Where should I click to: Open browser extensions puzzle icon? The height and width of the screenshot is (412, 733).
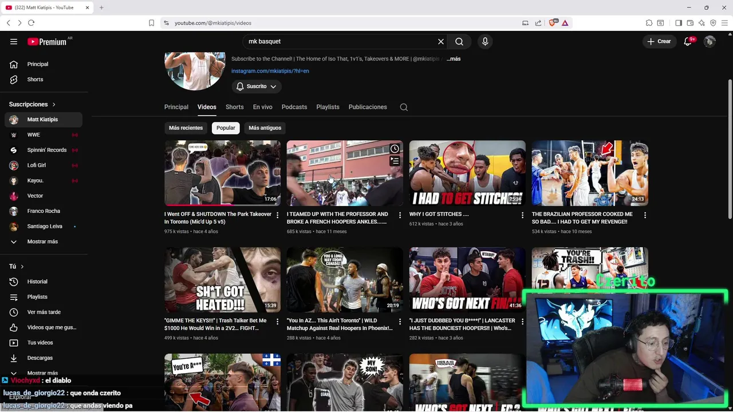click(x=649, y=23)
